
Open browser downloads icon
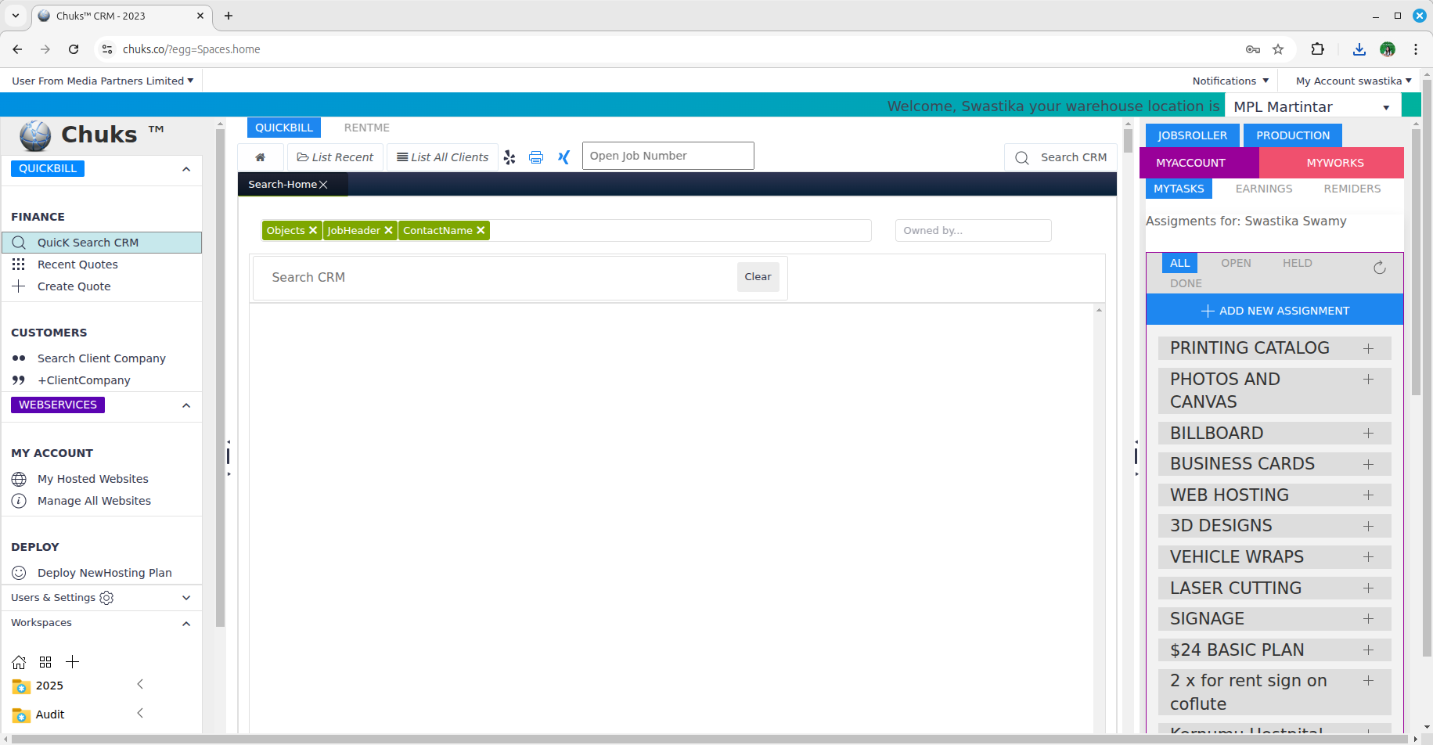click(x=1359, y=49)
